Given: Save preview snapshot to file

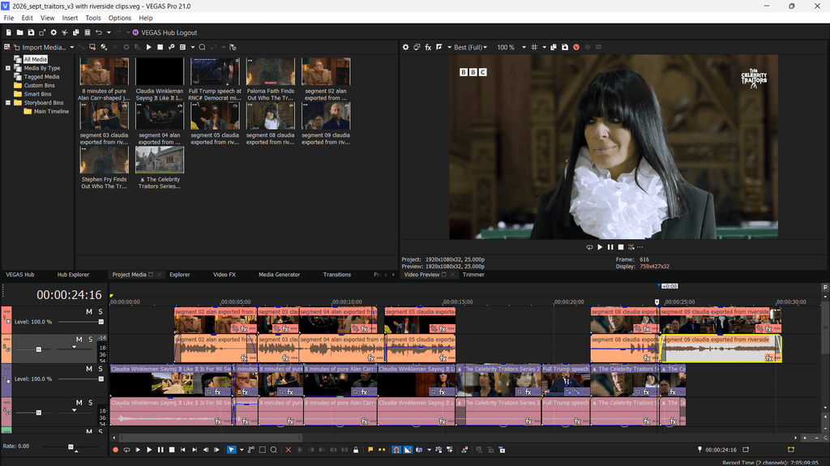Looking at the screenshot, I should click(565, 47).
